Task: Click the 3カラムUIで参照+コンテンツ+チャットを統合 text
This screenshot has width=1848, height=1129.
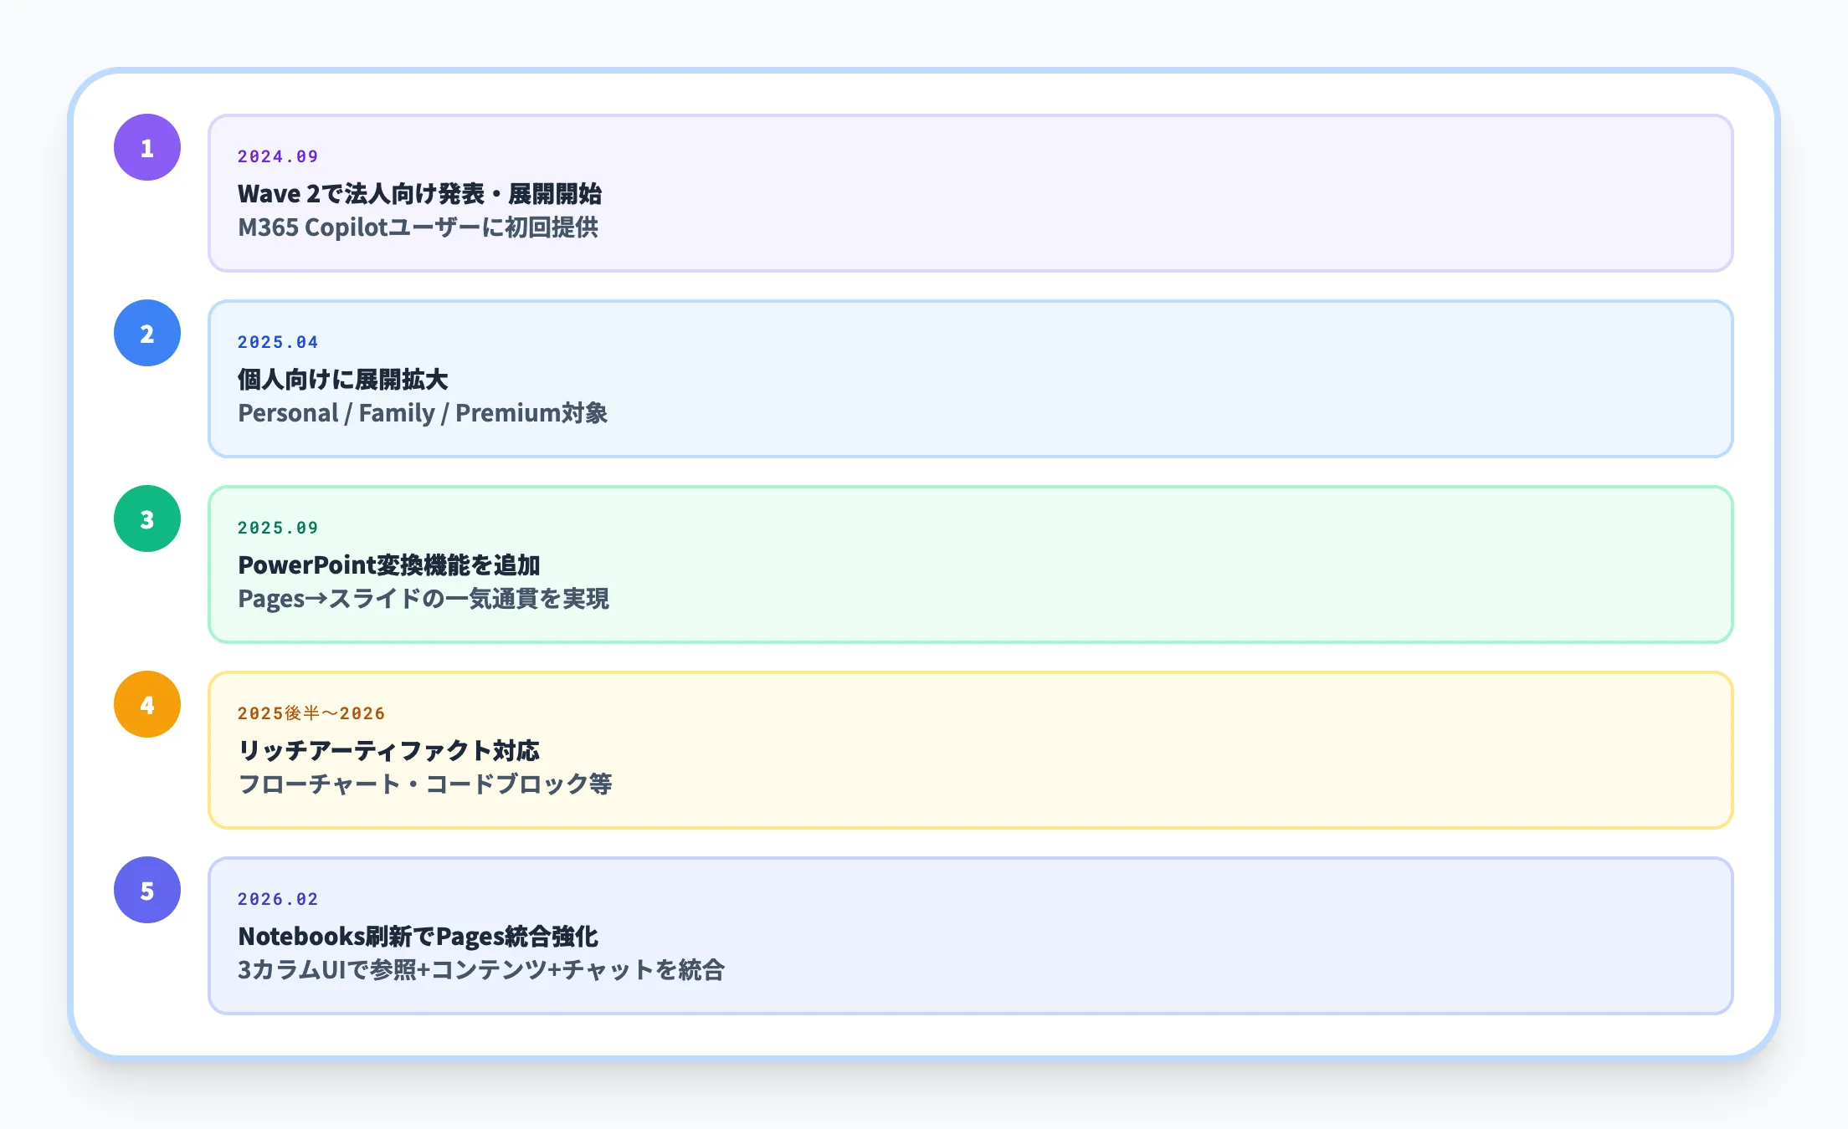Action: point(482,970)
